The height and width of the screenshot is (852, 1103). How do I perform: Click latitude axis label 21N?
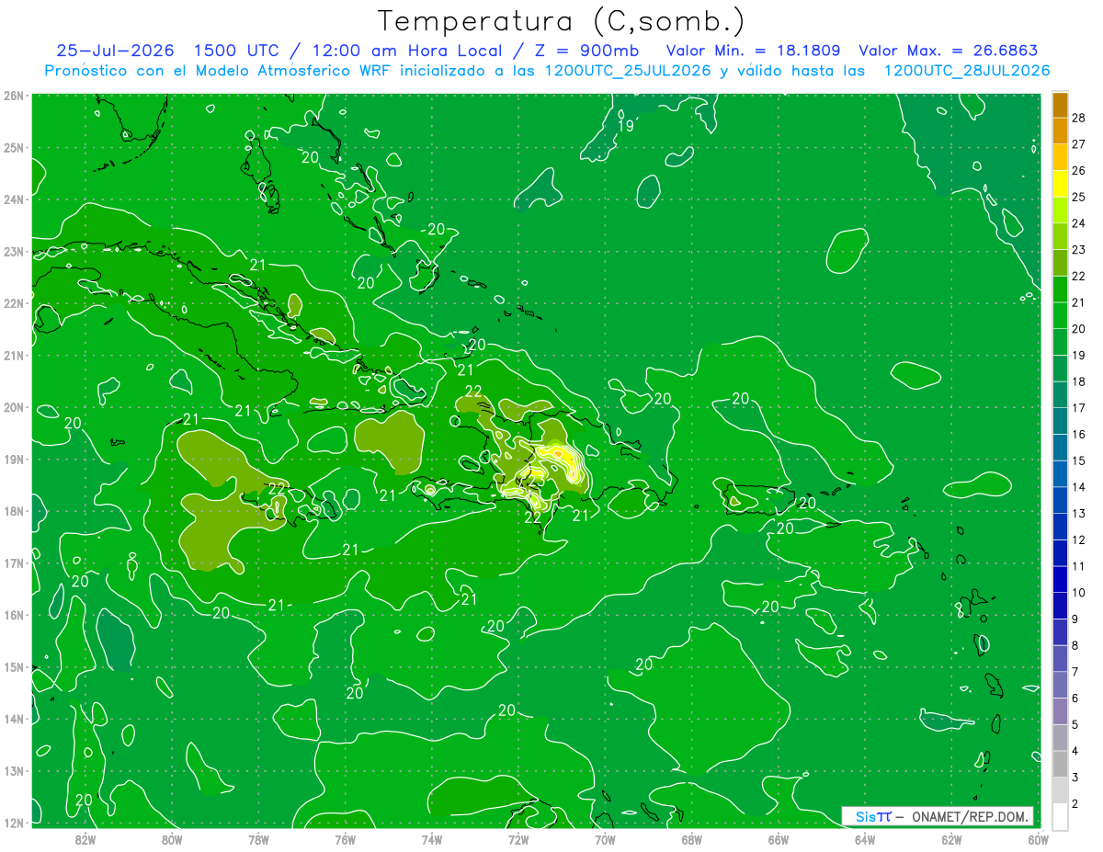[14, 355]
